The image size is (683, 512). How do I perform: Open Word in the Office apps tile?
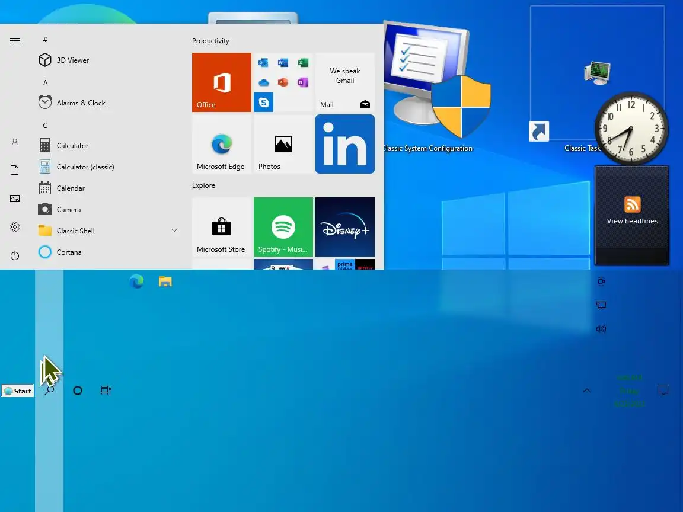283,63
